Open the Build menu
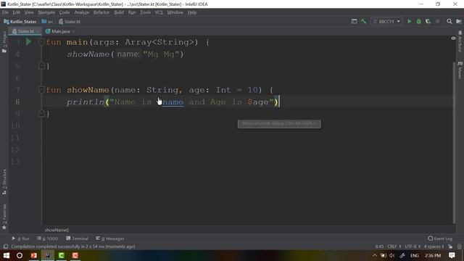 click(119, 12)
